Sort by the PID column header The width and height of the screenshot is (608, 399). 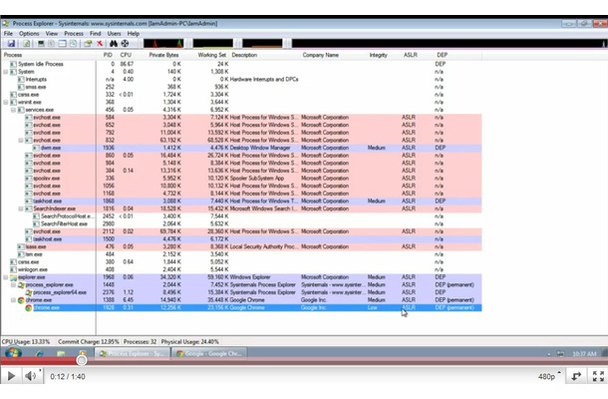pyautogui.click(x=106, y=55)
